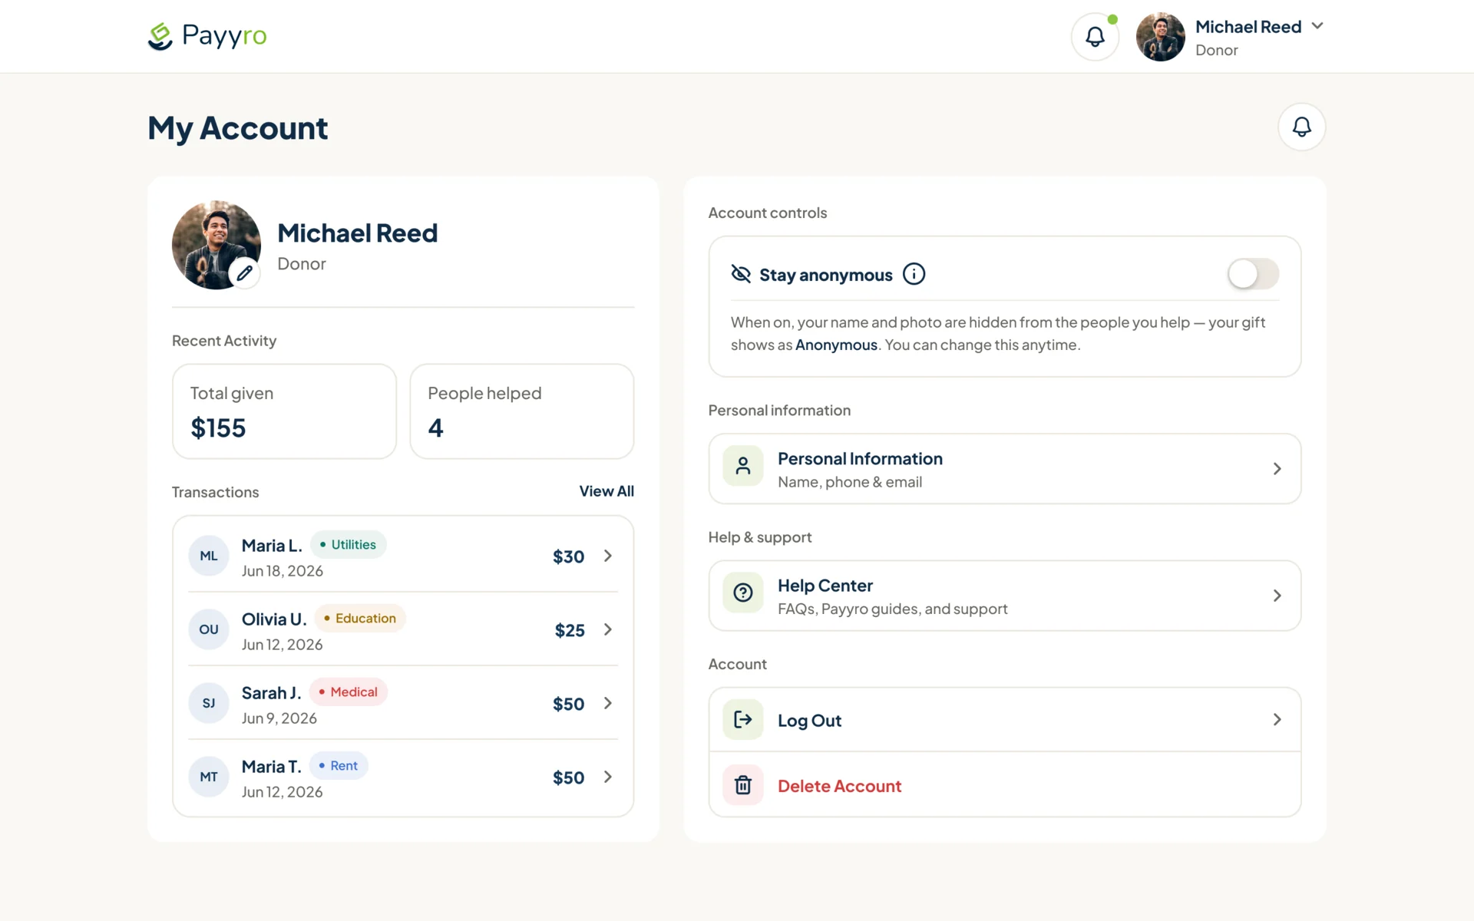Screen dimensions: 1474x921
Task: Click the Utilities tag on Maria L.
Action: [x=348, y=544]
